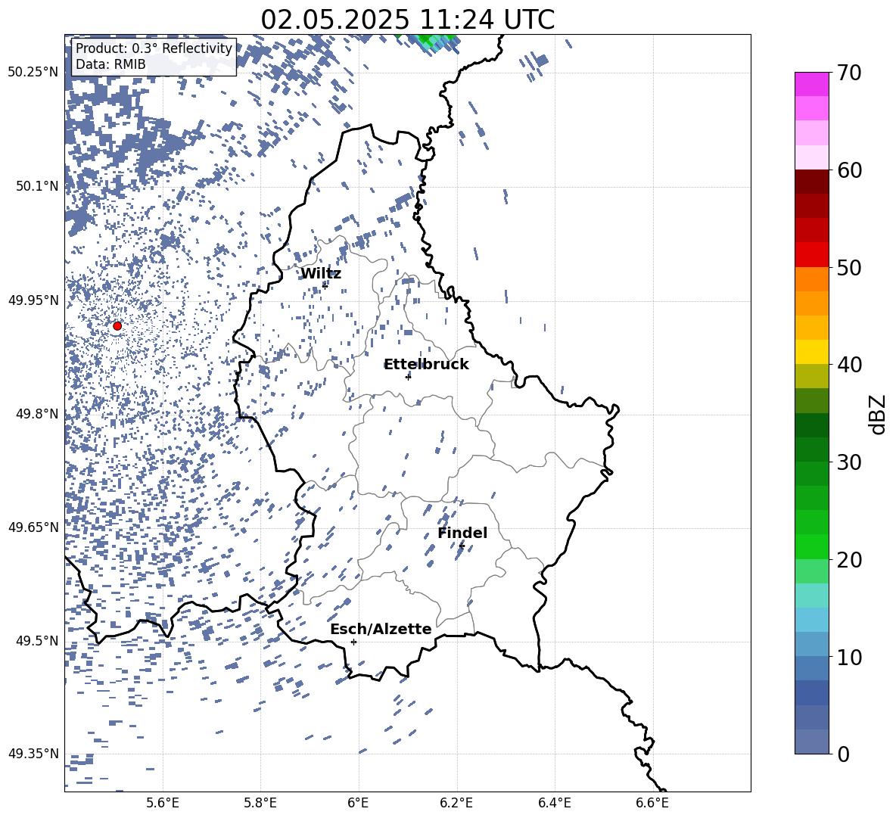Click the cross marker below Ettelbruck
This screenshot has width=896, height=818.
(x=408, y=376)
